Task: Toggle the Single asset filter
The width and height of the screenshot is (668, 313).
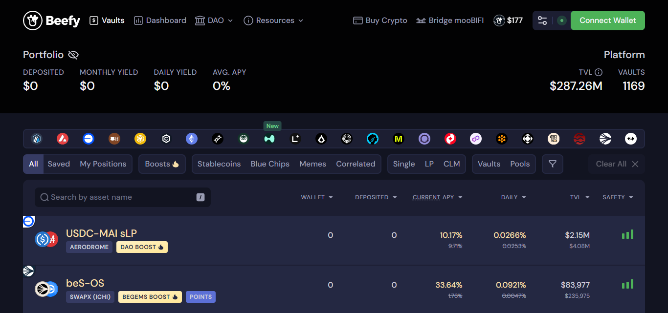Action: pos(404,164)
